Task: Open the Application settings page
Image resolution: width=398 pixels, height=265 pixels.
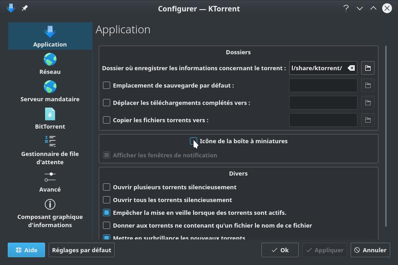Action: (50, 36)
